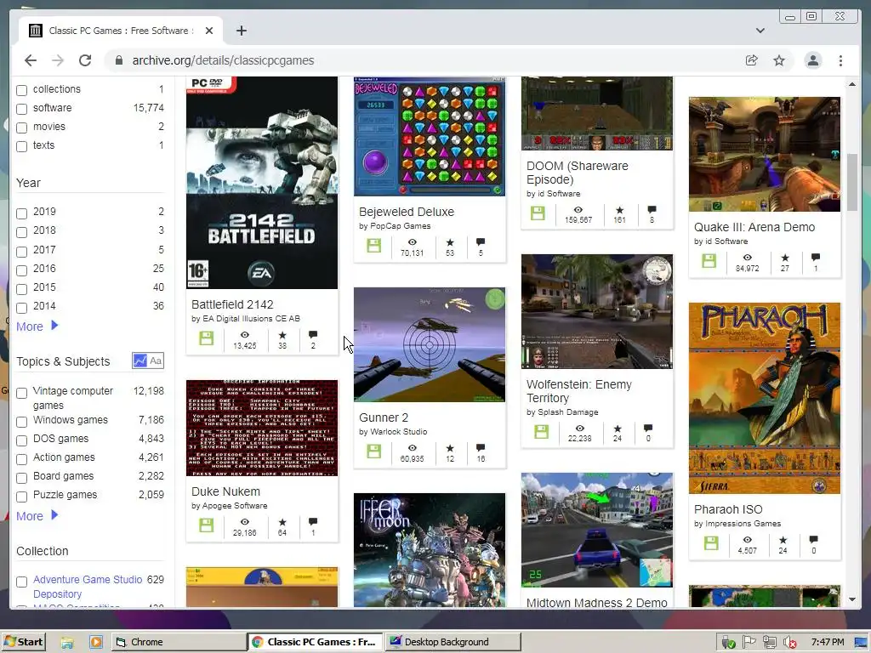
Task: Click Battlefield 2142 favorites star
Action: [282, 335]
